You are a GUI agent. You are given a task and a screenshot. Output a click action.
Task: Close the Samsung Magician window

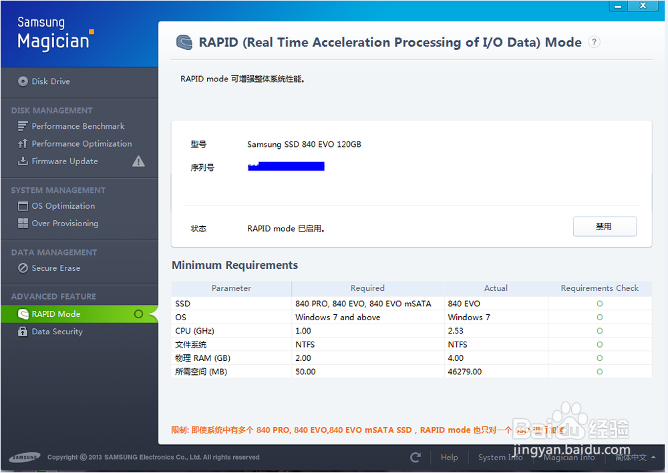tap(643, 5)
